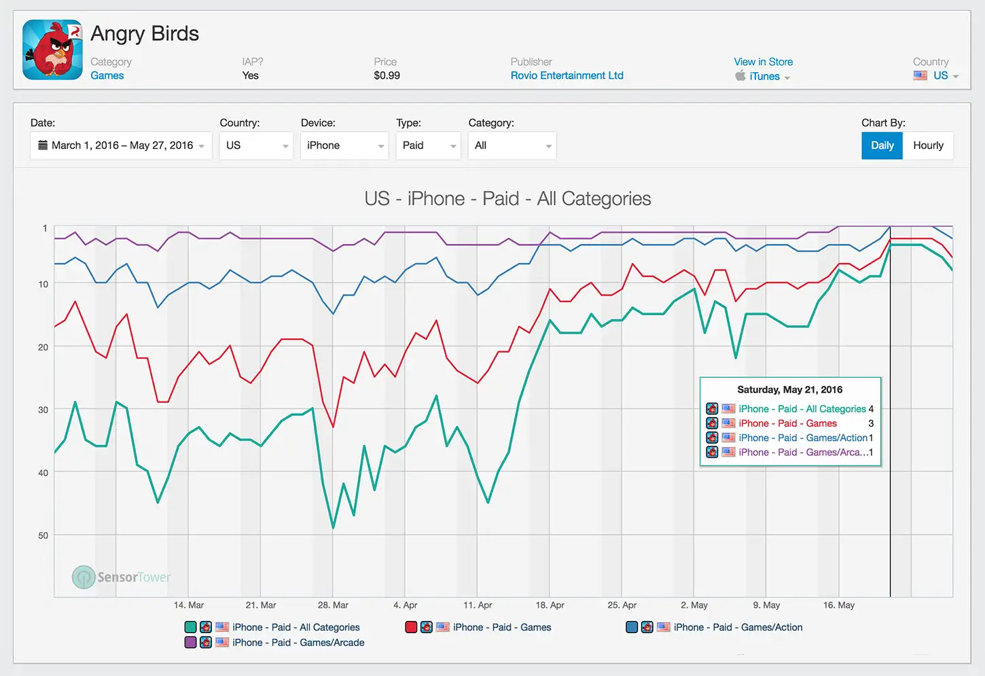The width and height of the screenshot is (985, 676).
Task: Click flag in tooltip Games/Action row
Action: coord(728,438)
